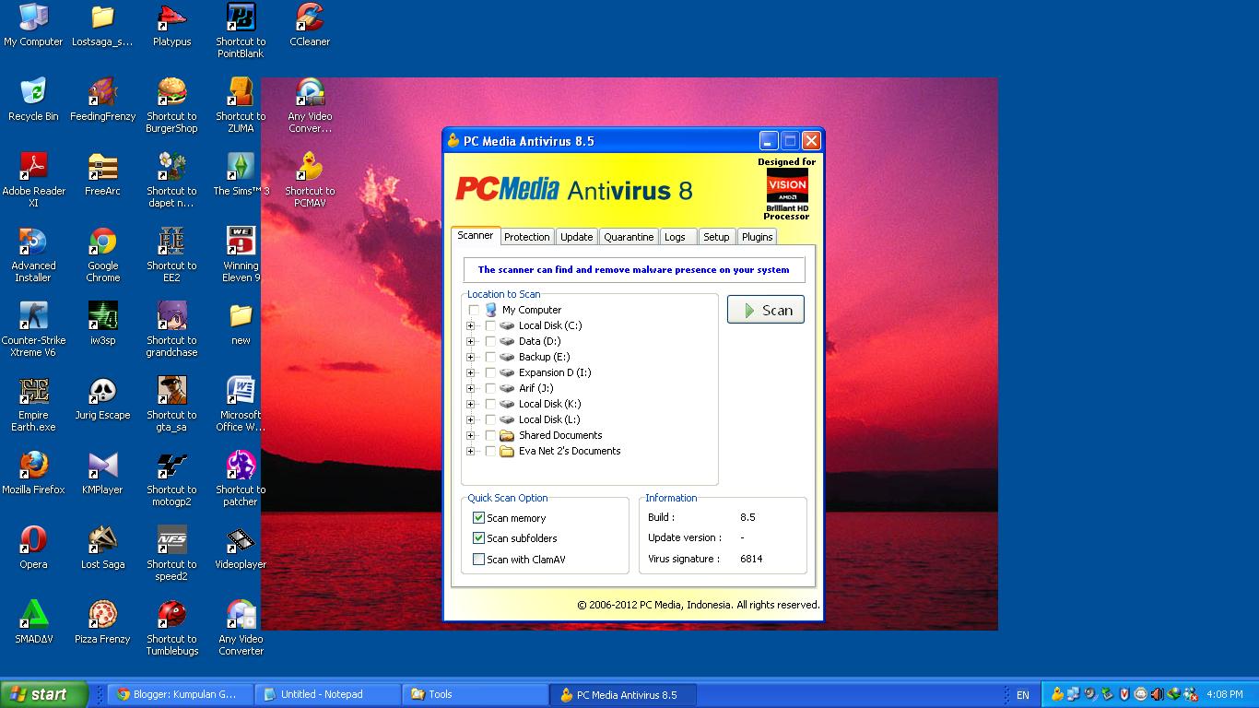Open Microsoft Office Word shortcut
This screenshot has height=708, width=1259.
point(241,405)
